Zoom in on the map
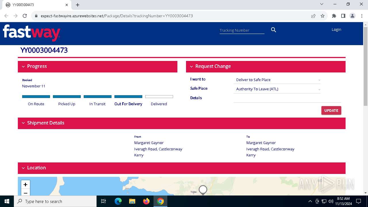 click(x=25, y=185)
